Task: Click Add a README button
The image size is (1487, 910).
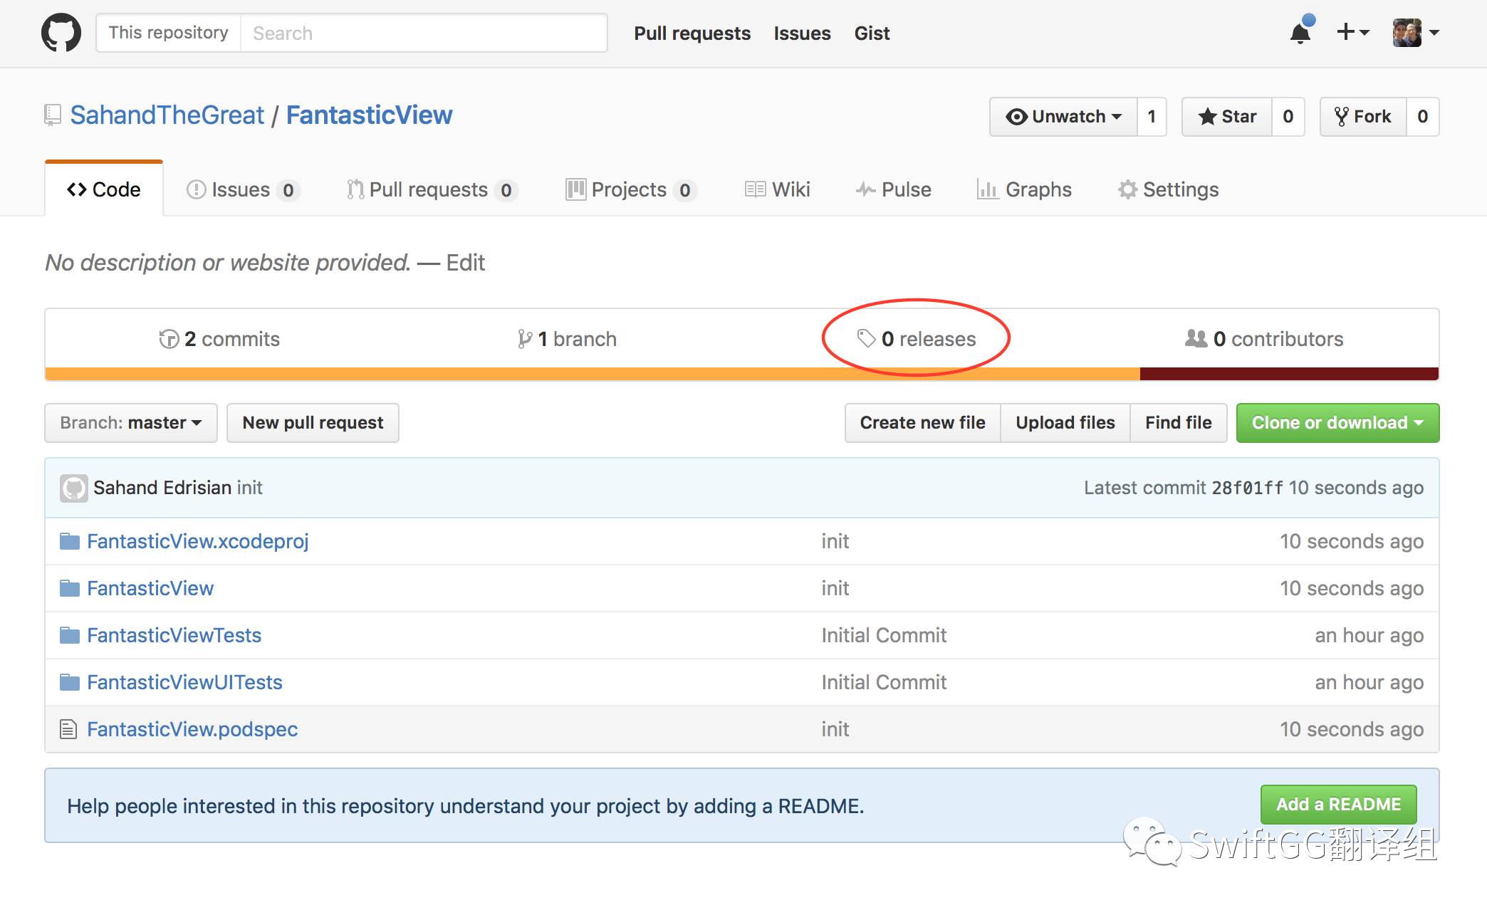Action: pos(1339,805)
